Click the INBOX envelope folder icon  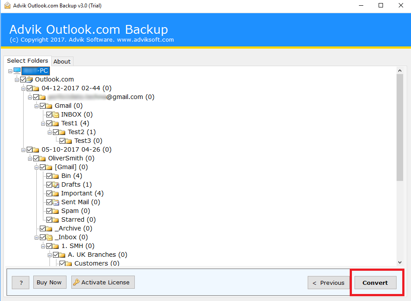(56, 115)
